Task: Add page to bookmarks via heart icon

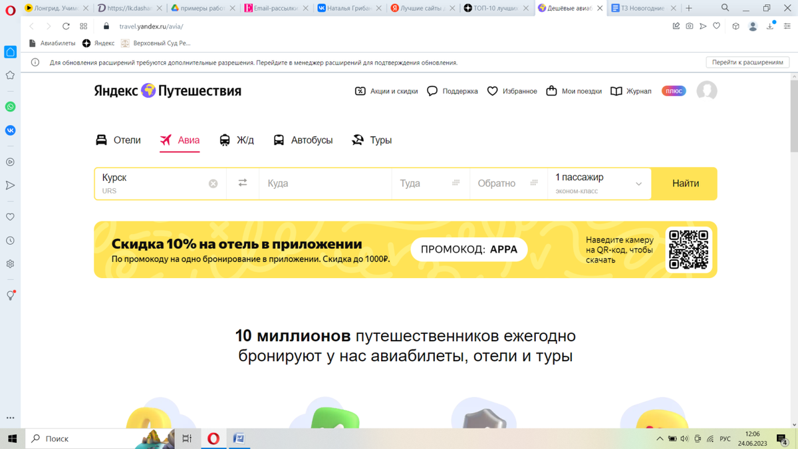Action: (716, 26)
